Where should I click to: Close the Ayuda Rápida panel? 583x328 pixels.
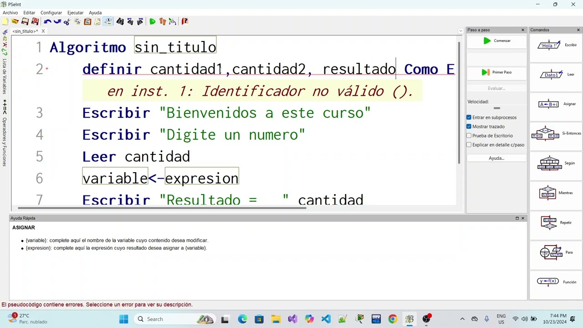523,218
